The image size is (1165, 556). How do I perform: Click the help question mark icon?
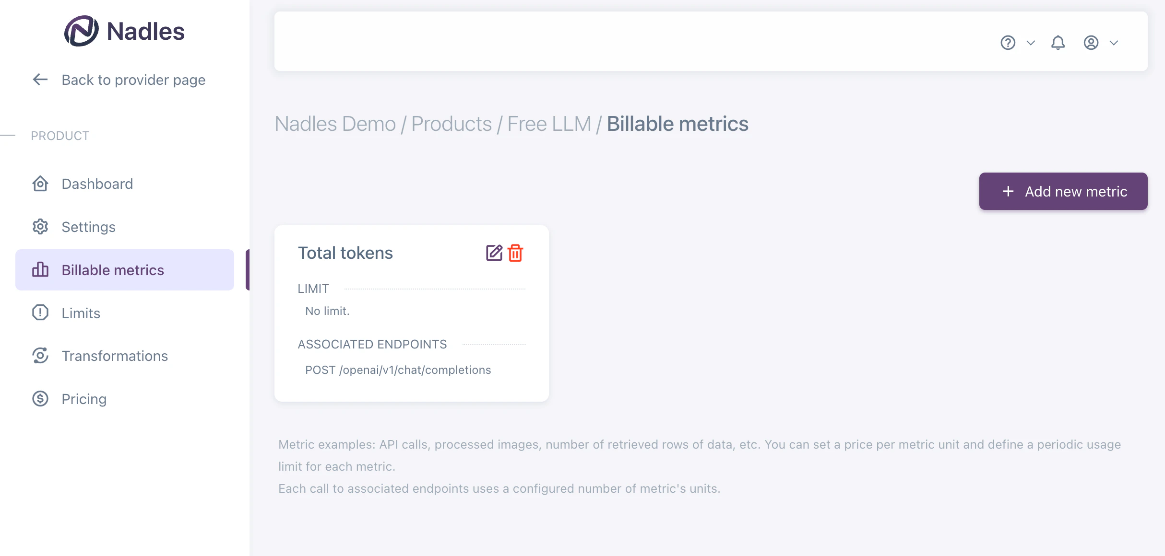[x=1008, y=43]
